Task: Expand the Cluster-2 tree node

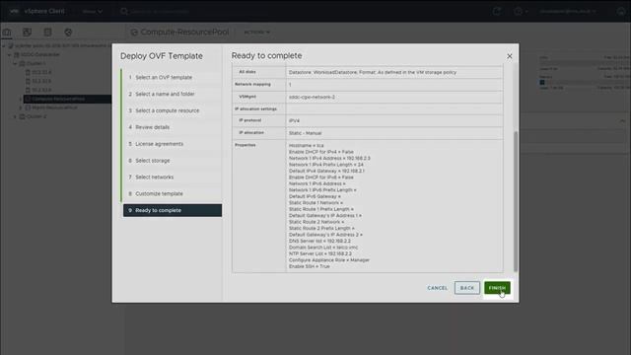Action: coord(16,116)
